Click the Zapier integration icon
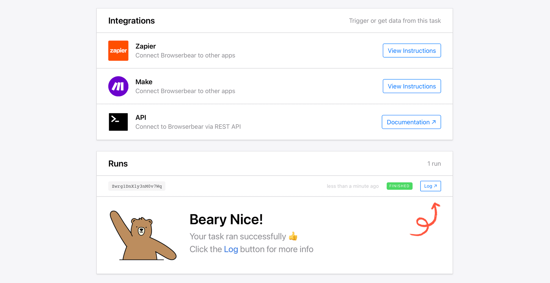Viewport: 550px width, 283px height. (118, 51)
